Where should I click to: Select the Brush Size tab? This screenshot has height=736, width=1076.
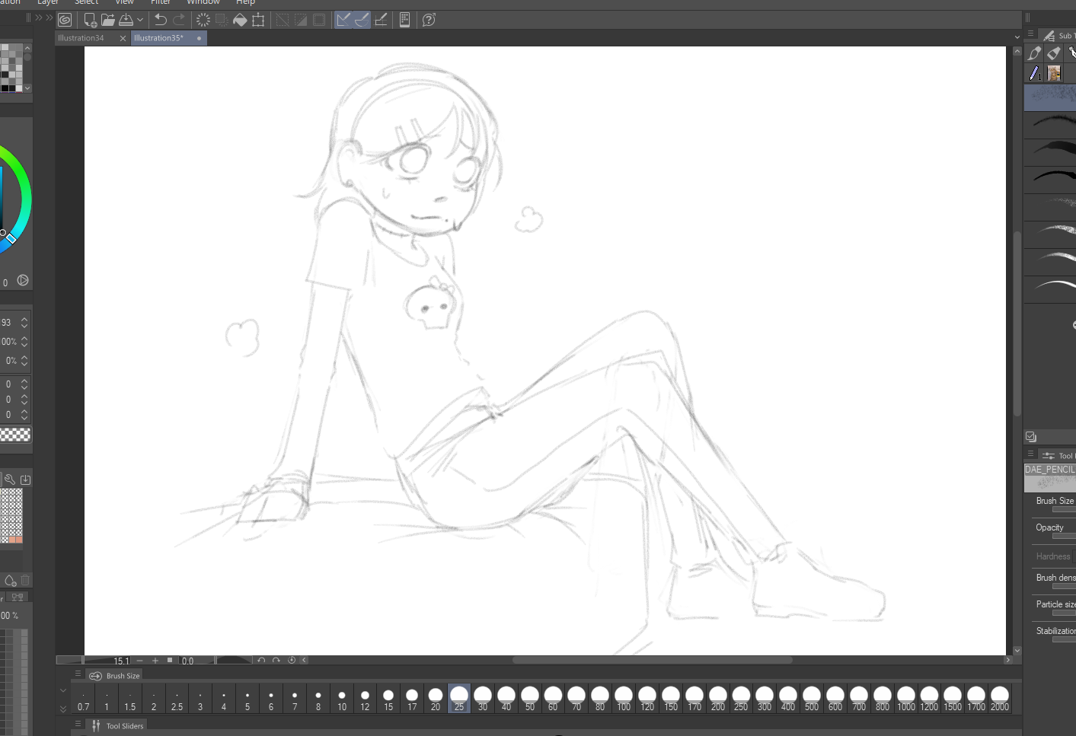click(115, 676)
